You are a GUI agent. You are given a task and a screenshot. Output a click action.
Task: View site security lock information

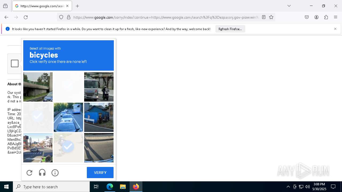[69, 17]
